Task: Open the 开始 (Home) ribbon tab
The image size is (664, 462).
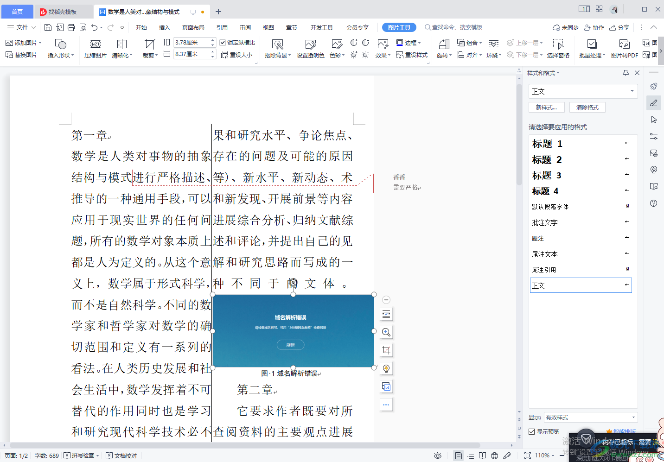Action: click(x=141, y=27)
